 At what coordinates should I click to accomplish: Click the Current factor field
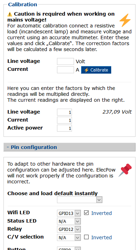point(65,120)
